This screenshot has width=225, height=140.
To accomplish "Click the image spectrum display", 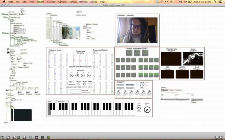I will click(193, 59).
